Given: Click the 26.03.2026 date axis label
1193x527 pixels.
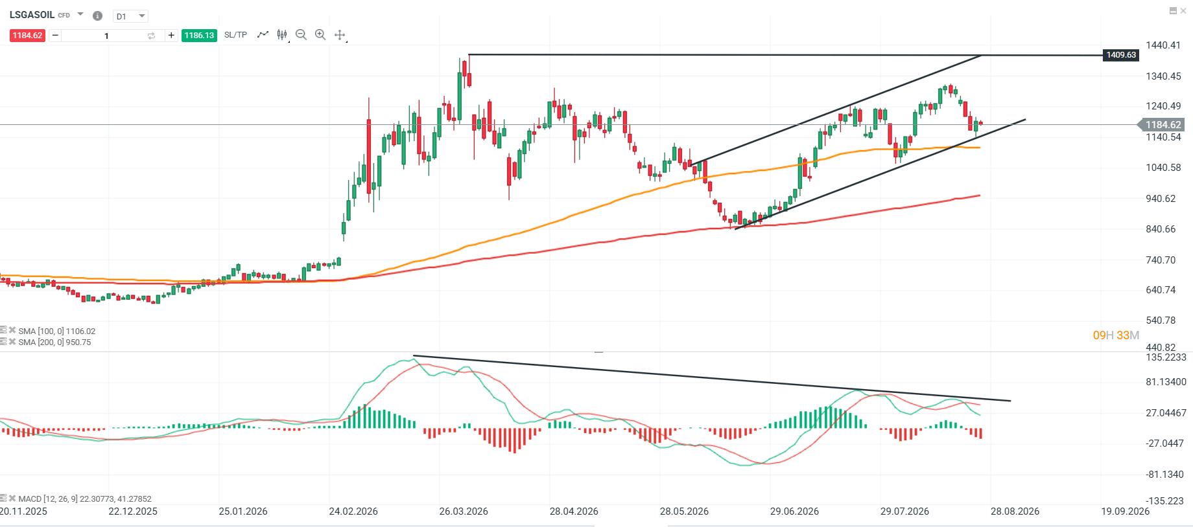Looking at the screenshot, I should click(x=464, y=511).
